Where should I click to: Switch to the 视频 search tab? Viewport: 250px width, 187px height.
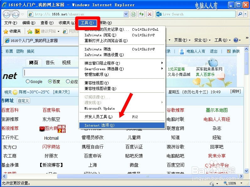(x=66, y=63)
